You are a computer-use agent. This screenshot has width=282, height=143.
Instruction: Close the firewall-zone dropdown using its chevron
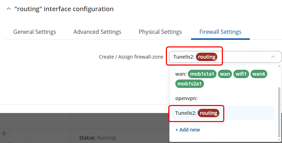pyautogui.click(x=273, y=57)
